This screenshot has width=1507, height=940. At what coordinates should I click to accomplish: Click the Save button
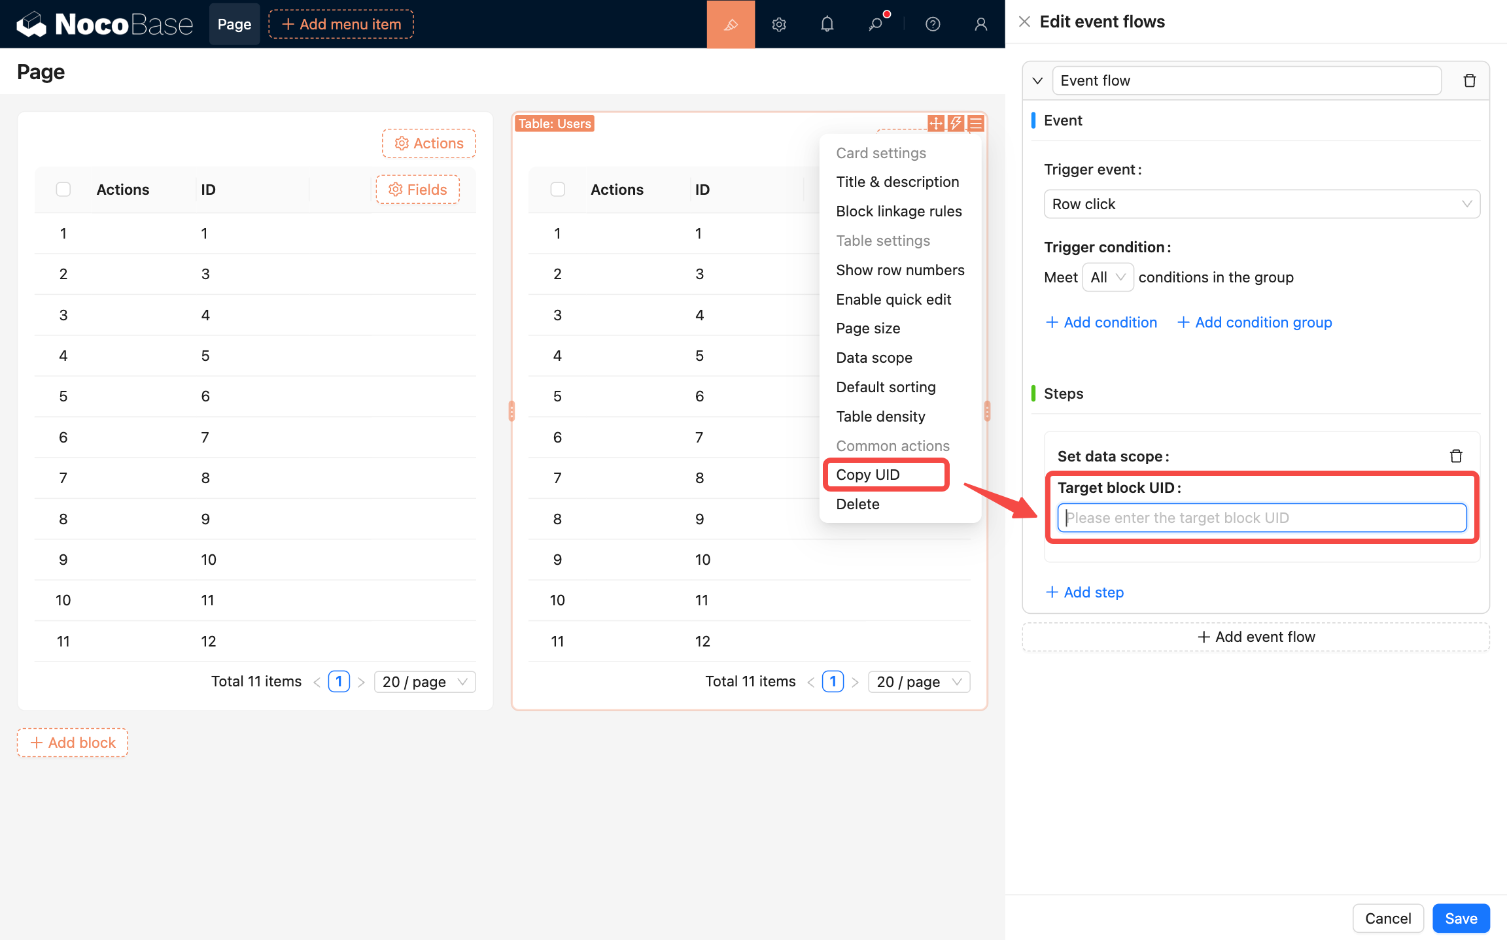pos(1461,918)
